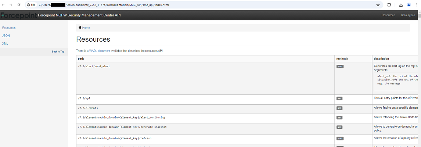Click the Resources page heading
The width and height of the screenshot is (421, 147).
[x=93, y=39]
